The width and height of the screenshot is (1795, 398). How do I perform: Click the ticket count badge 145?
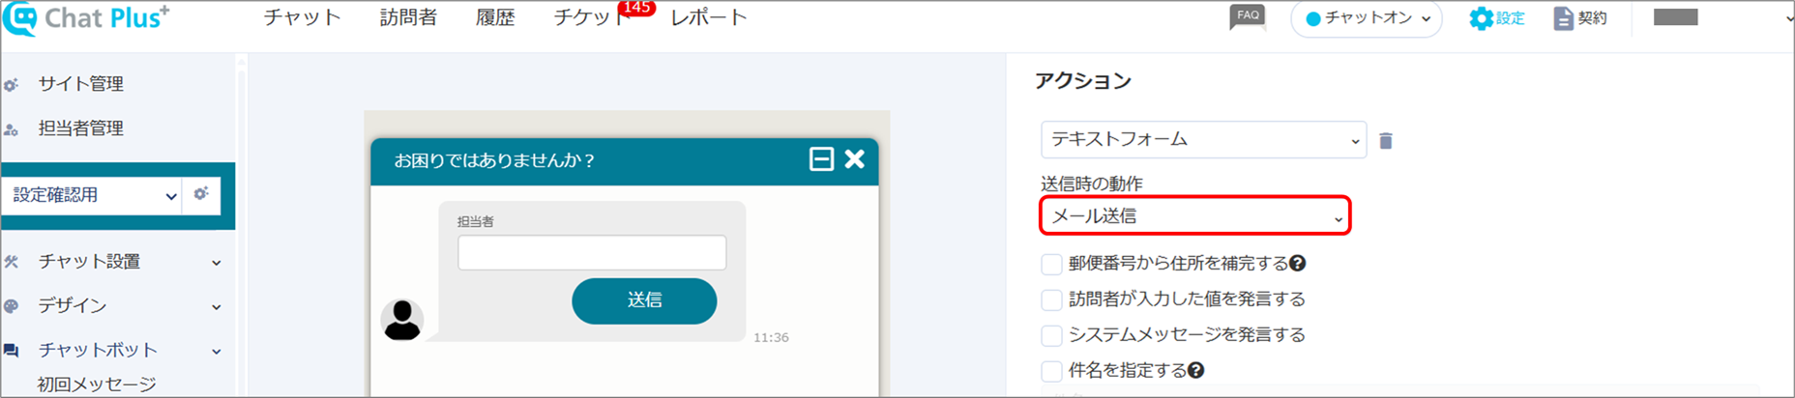coord(636,8)
